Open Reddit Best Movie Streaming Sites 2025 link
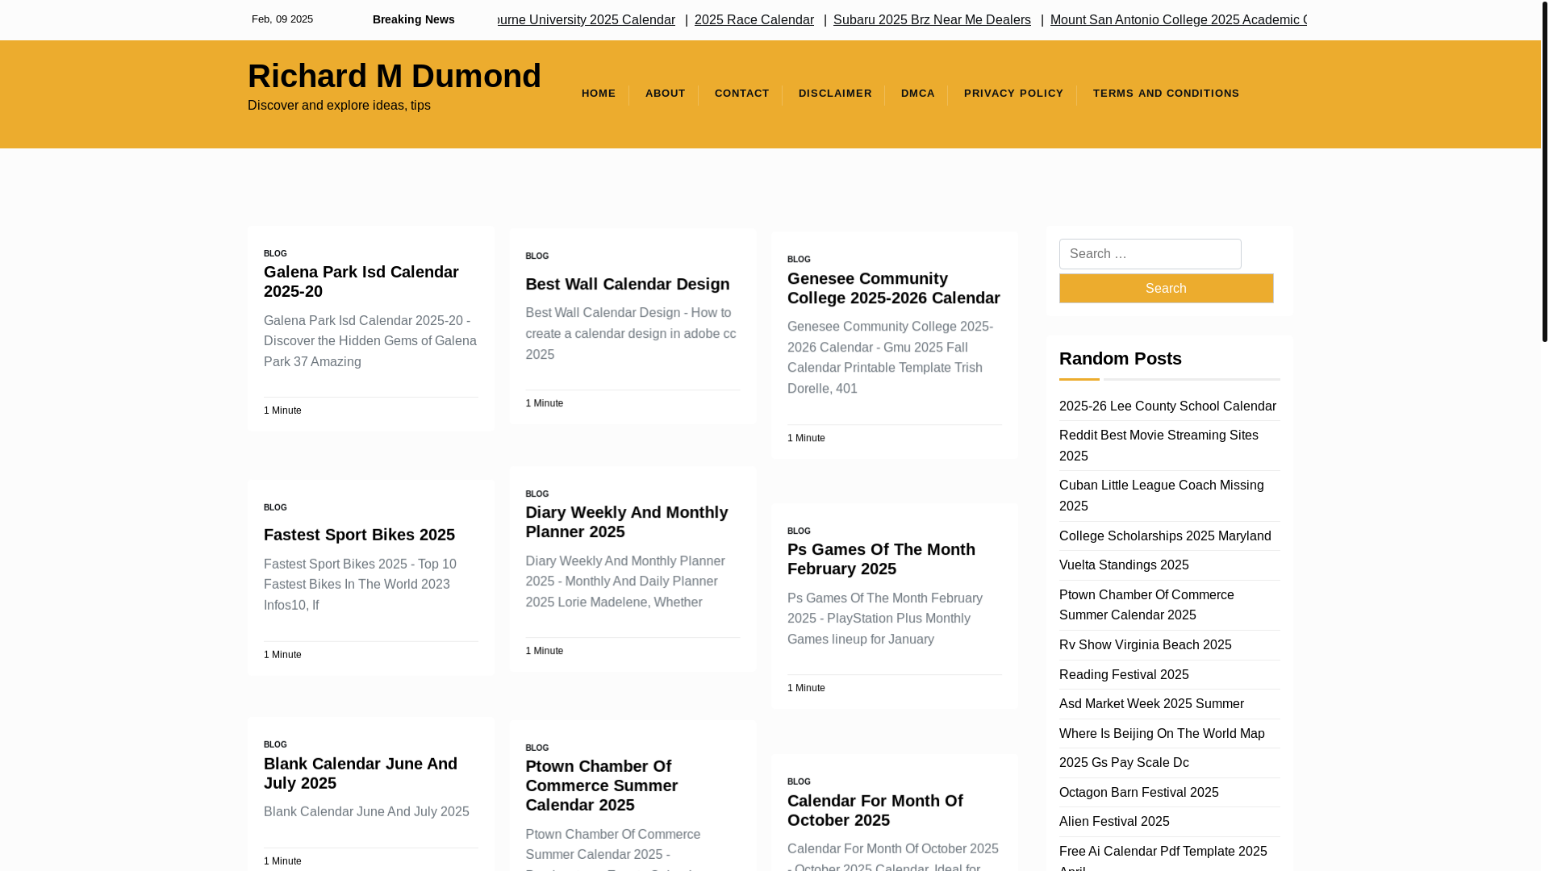Viewport: 1549px width, 871px height. tap(1159, 446)
